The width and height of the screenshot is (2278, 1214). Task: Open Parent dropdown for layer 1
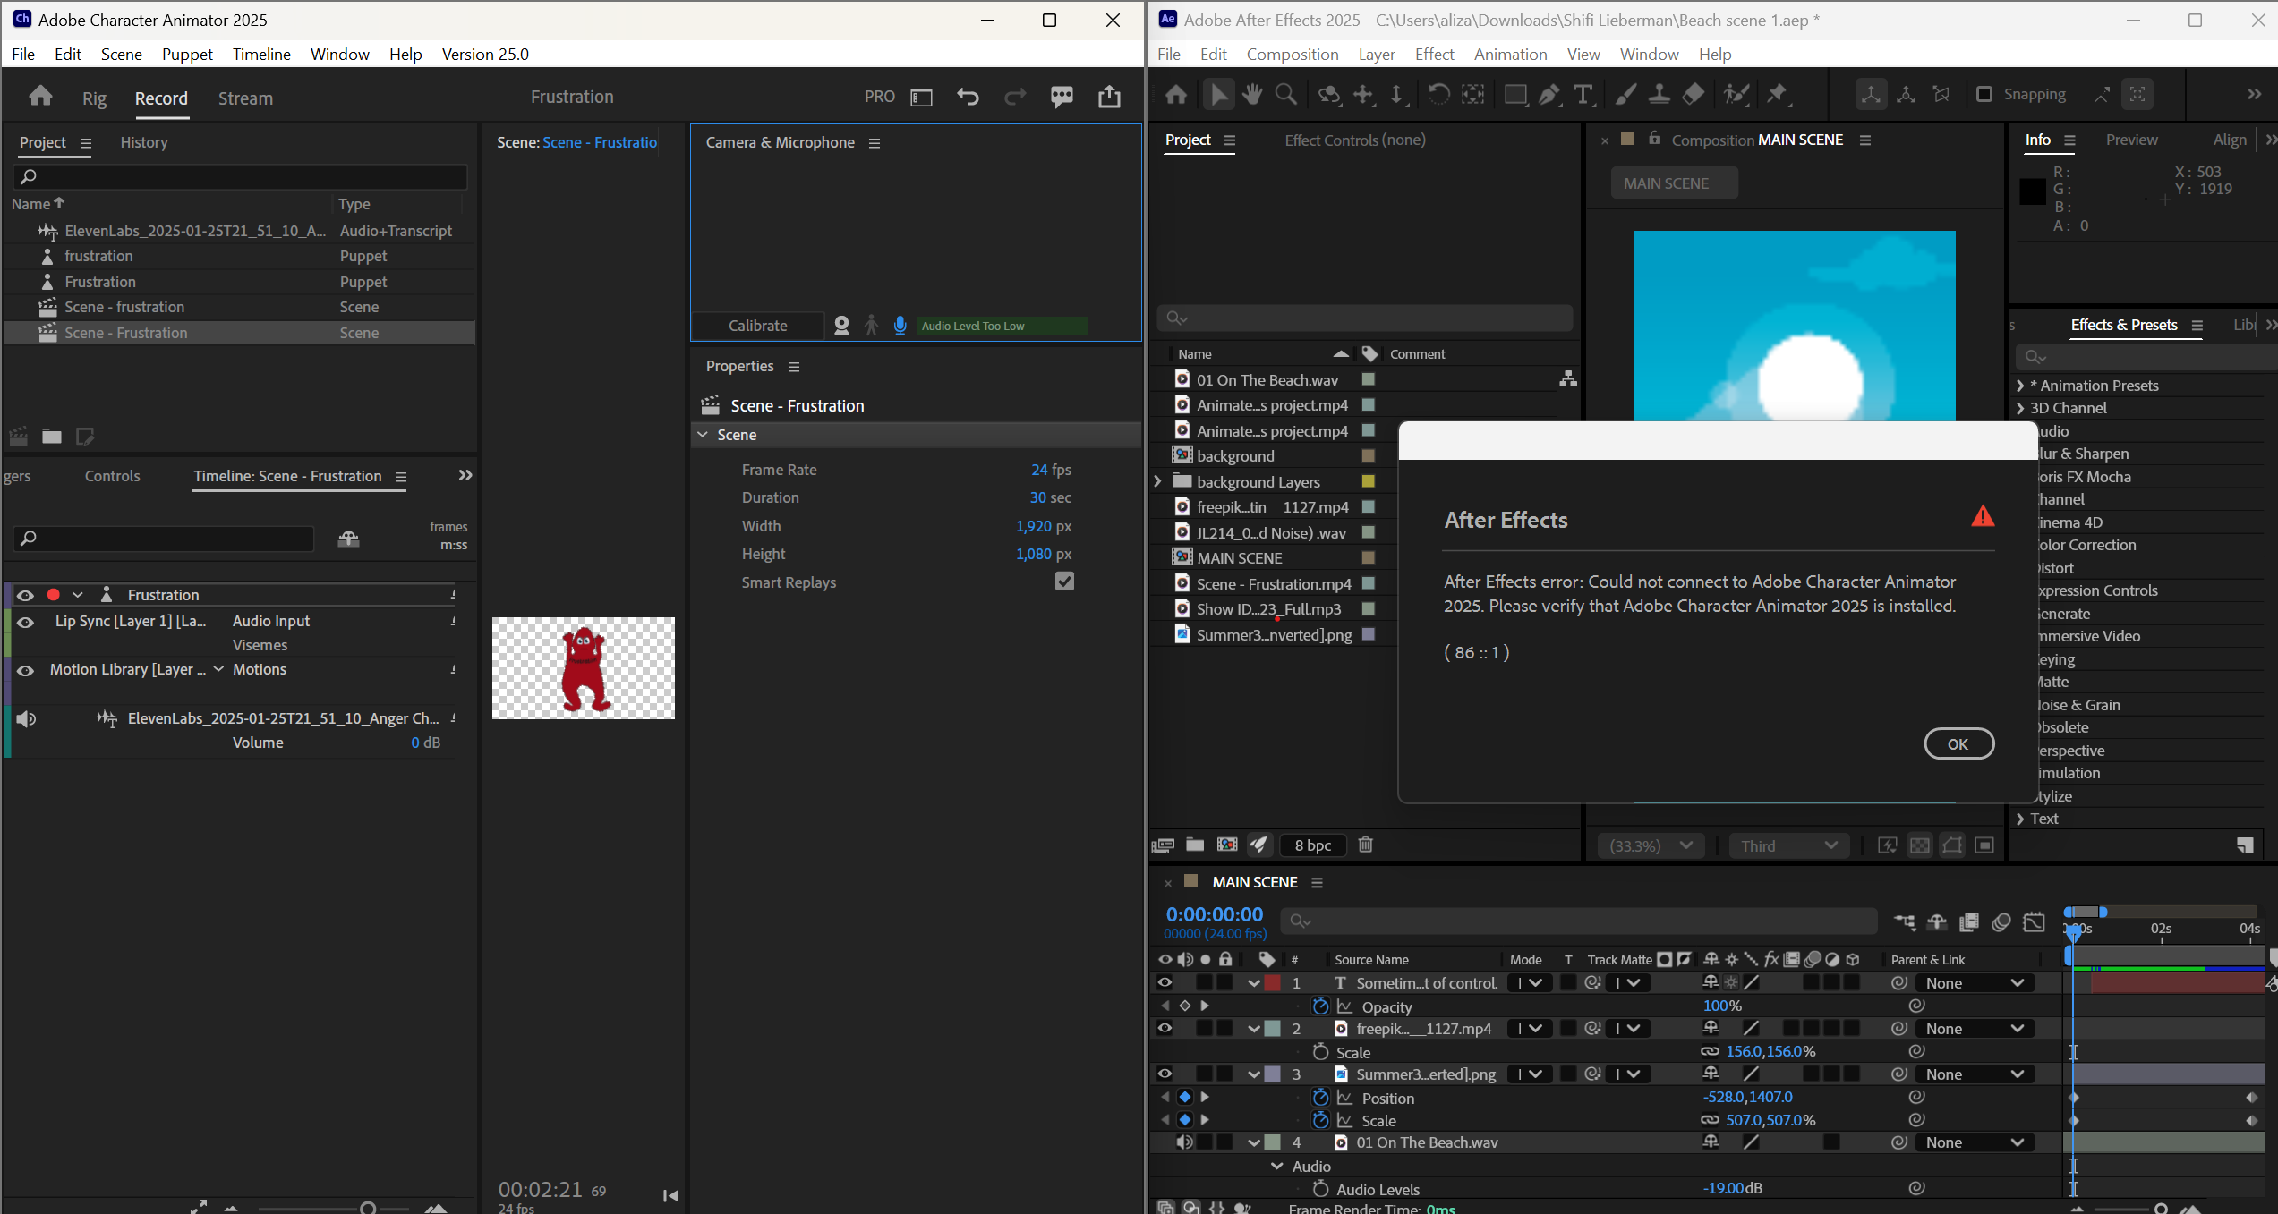(x=1975, y=983)
